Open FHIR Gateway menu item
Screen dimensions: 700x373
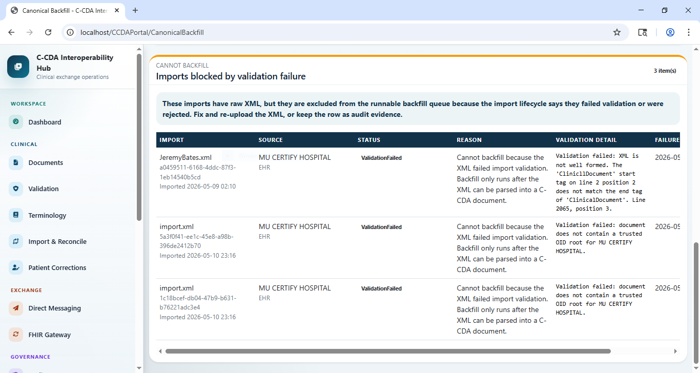click(69, 335)
